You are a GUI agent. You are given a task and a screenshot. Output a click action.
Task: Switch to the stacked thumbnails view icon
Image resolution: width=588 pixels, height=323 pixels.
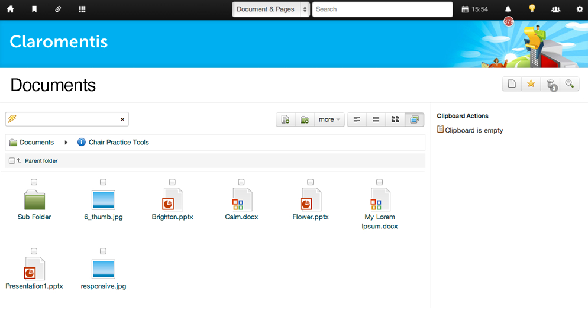[x=414, y=119]
